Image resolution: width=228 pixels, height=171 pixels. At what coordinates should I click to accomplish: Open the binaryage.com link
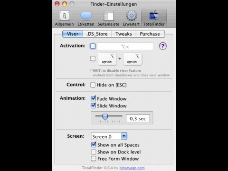coord(132,168)
